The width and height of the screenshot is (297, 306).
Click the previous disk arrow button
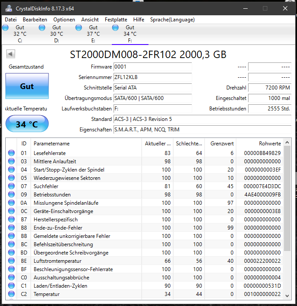(x=10, y=54)
